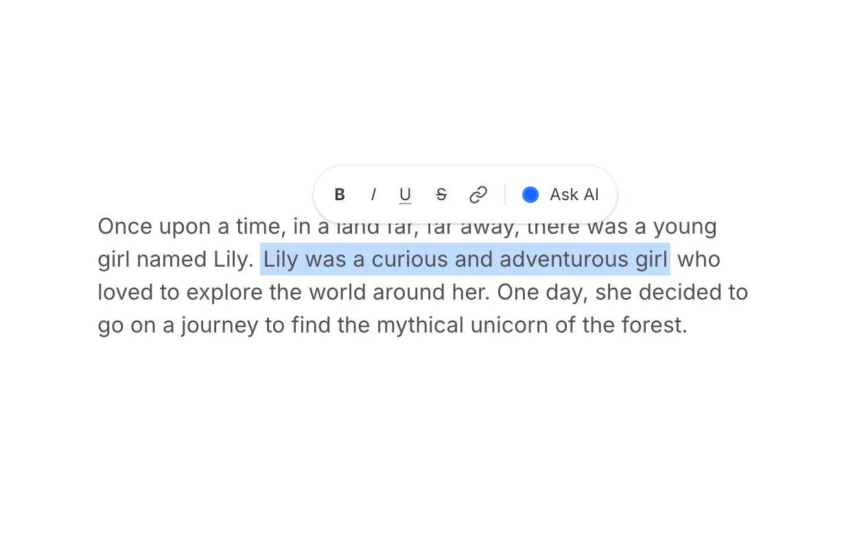Apply italic formatting to the selection
The height and width of the screenshot is (558, 855).
click(x=373, y=195)
